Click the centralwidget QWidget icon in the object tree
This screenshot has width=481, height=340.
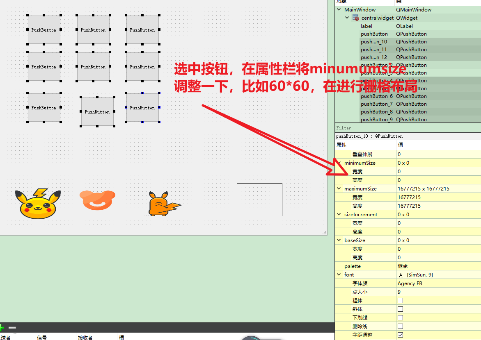tap(356, 18)
